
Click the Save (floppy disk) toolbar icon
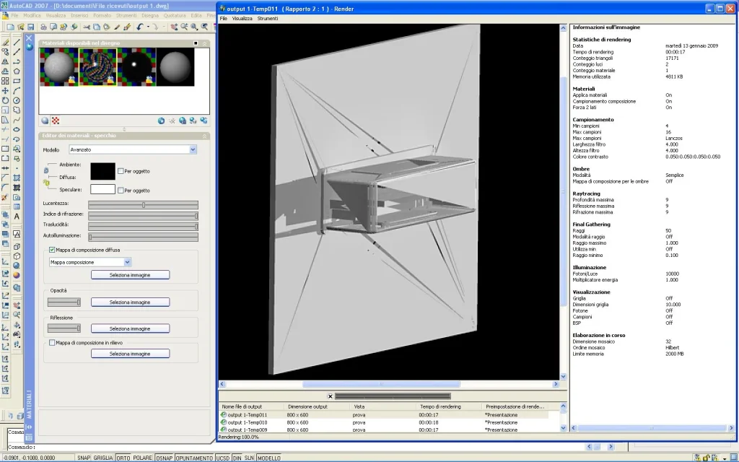[x=30, y=27]
